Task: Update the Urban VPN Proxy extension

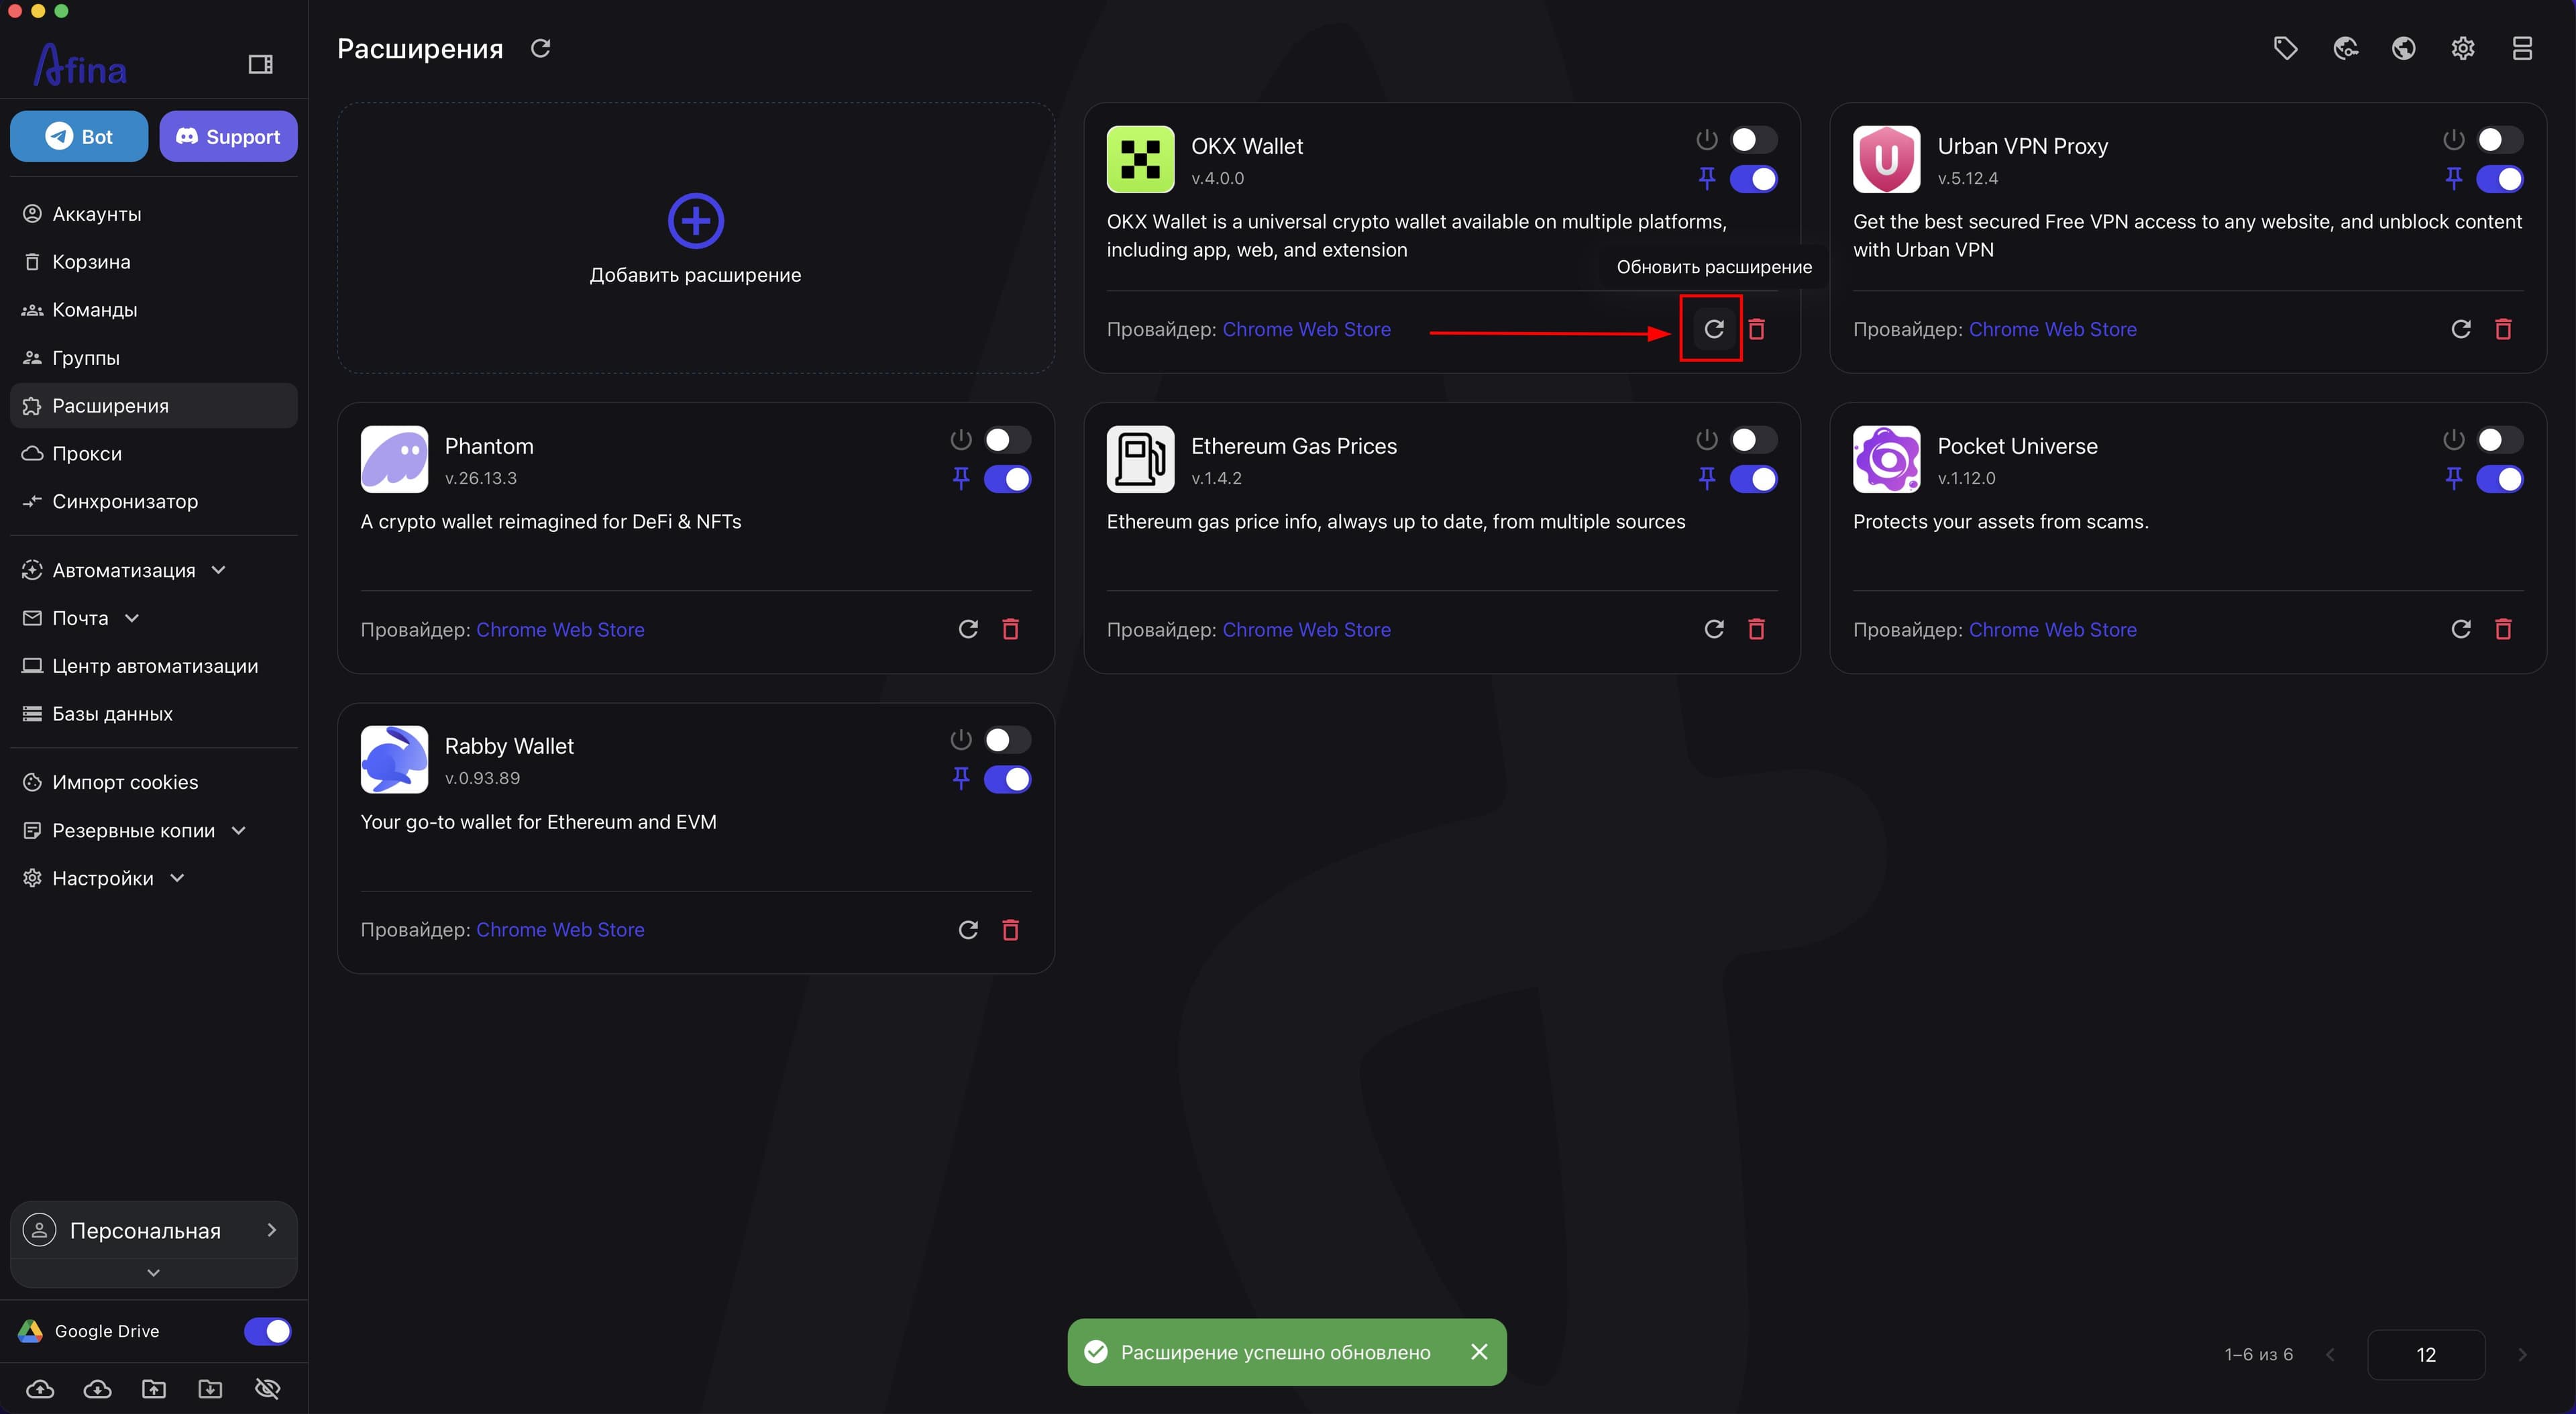Action: 2460,329
